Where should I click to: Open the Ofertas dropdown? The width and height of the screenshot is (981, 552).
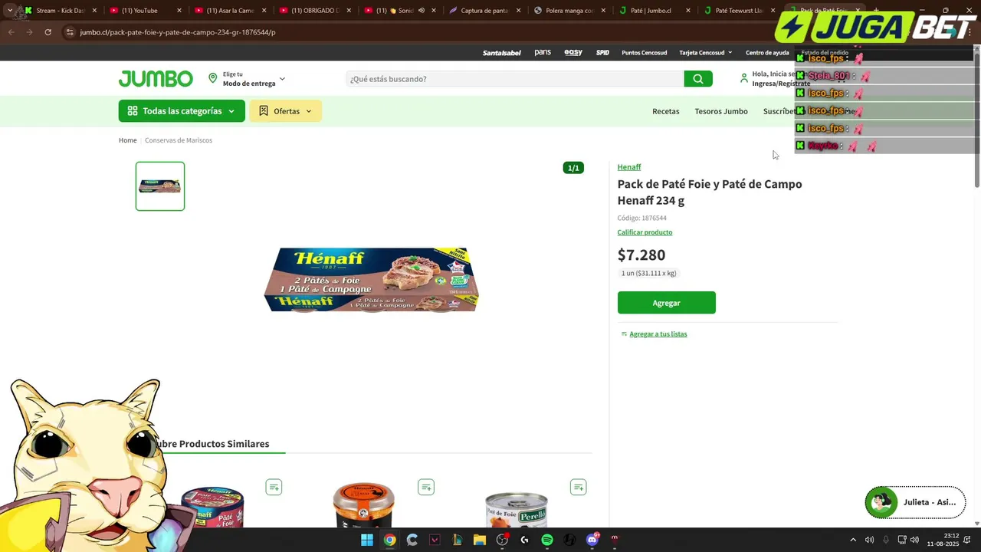285,111
